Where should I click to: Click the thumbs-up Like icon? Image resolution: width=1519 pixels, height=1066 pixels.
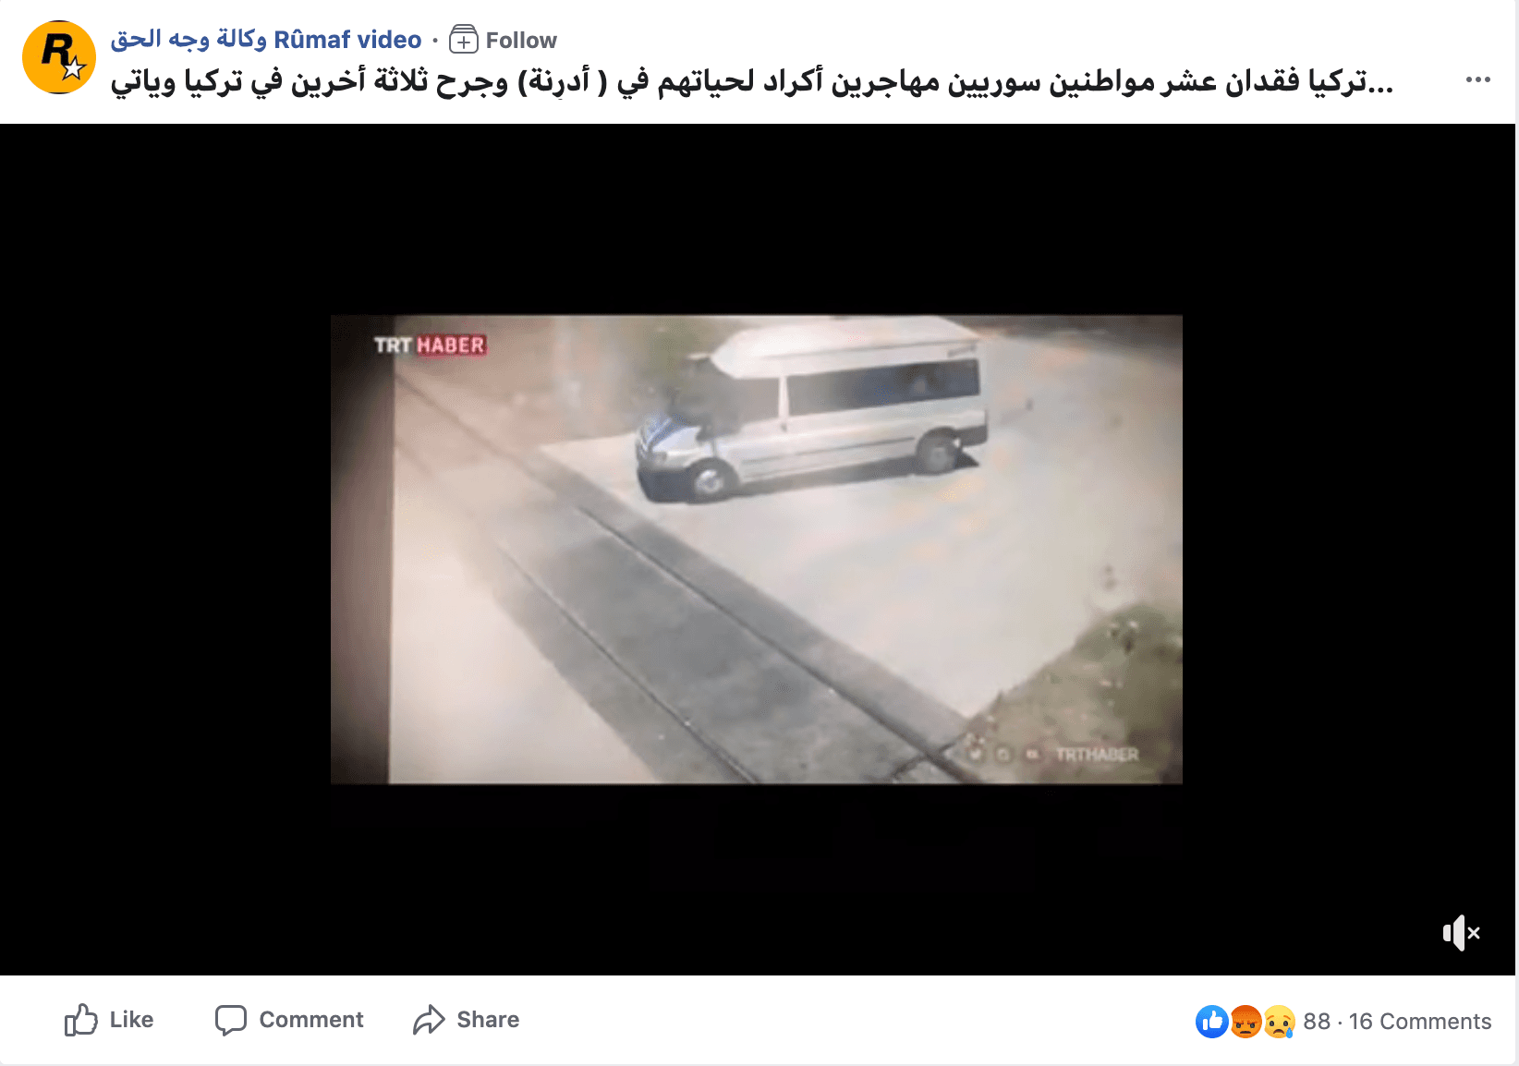(80, 1019)
